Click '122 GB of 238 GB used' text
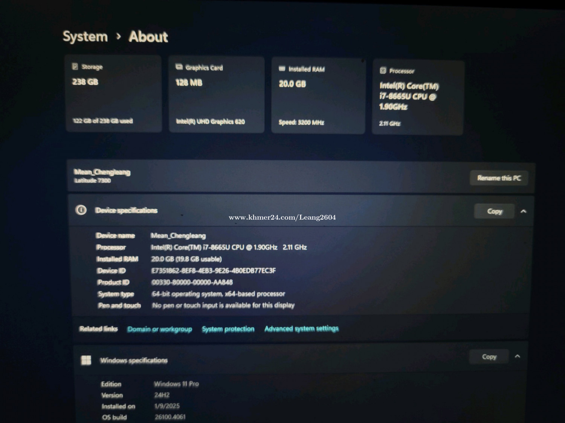 (102, 121)
